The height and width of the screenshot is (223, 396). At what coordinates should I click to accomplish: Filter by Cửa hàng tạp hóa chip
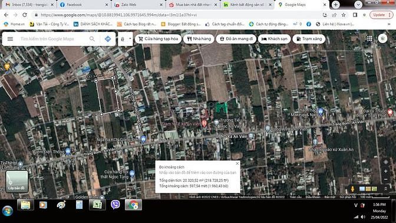[159, 39]
